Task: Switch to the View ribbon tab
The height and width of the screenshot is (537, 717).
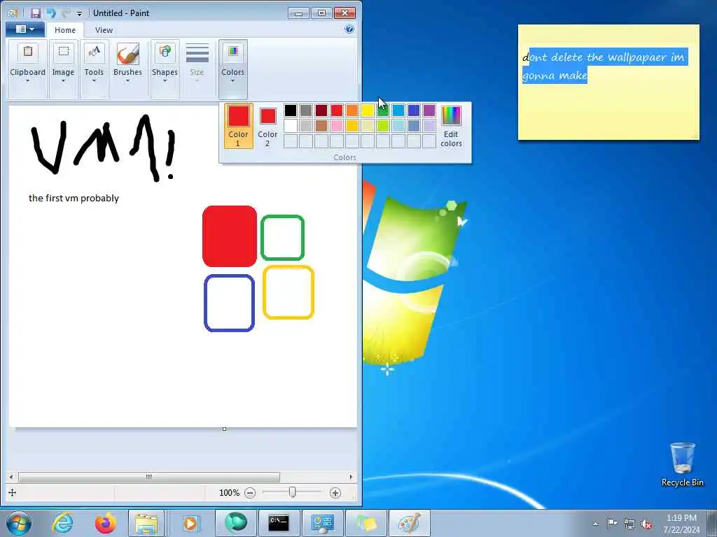Action: [x=104, y=30]
